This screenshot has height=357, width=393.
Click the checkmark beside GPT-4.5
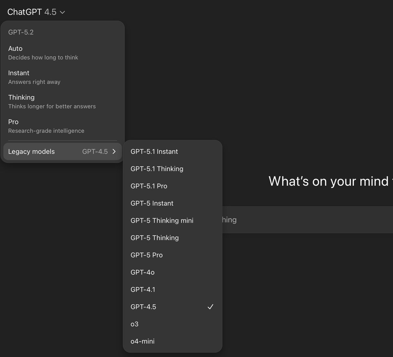[210, 307]
